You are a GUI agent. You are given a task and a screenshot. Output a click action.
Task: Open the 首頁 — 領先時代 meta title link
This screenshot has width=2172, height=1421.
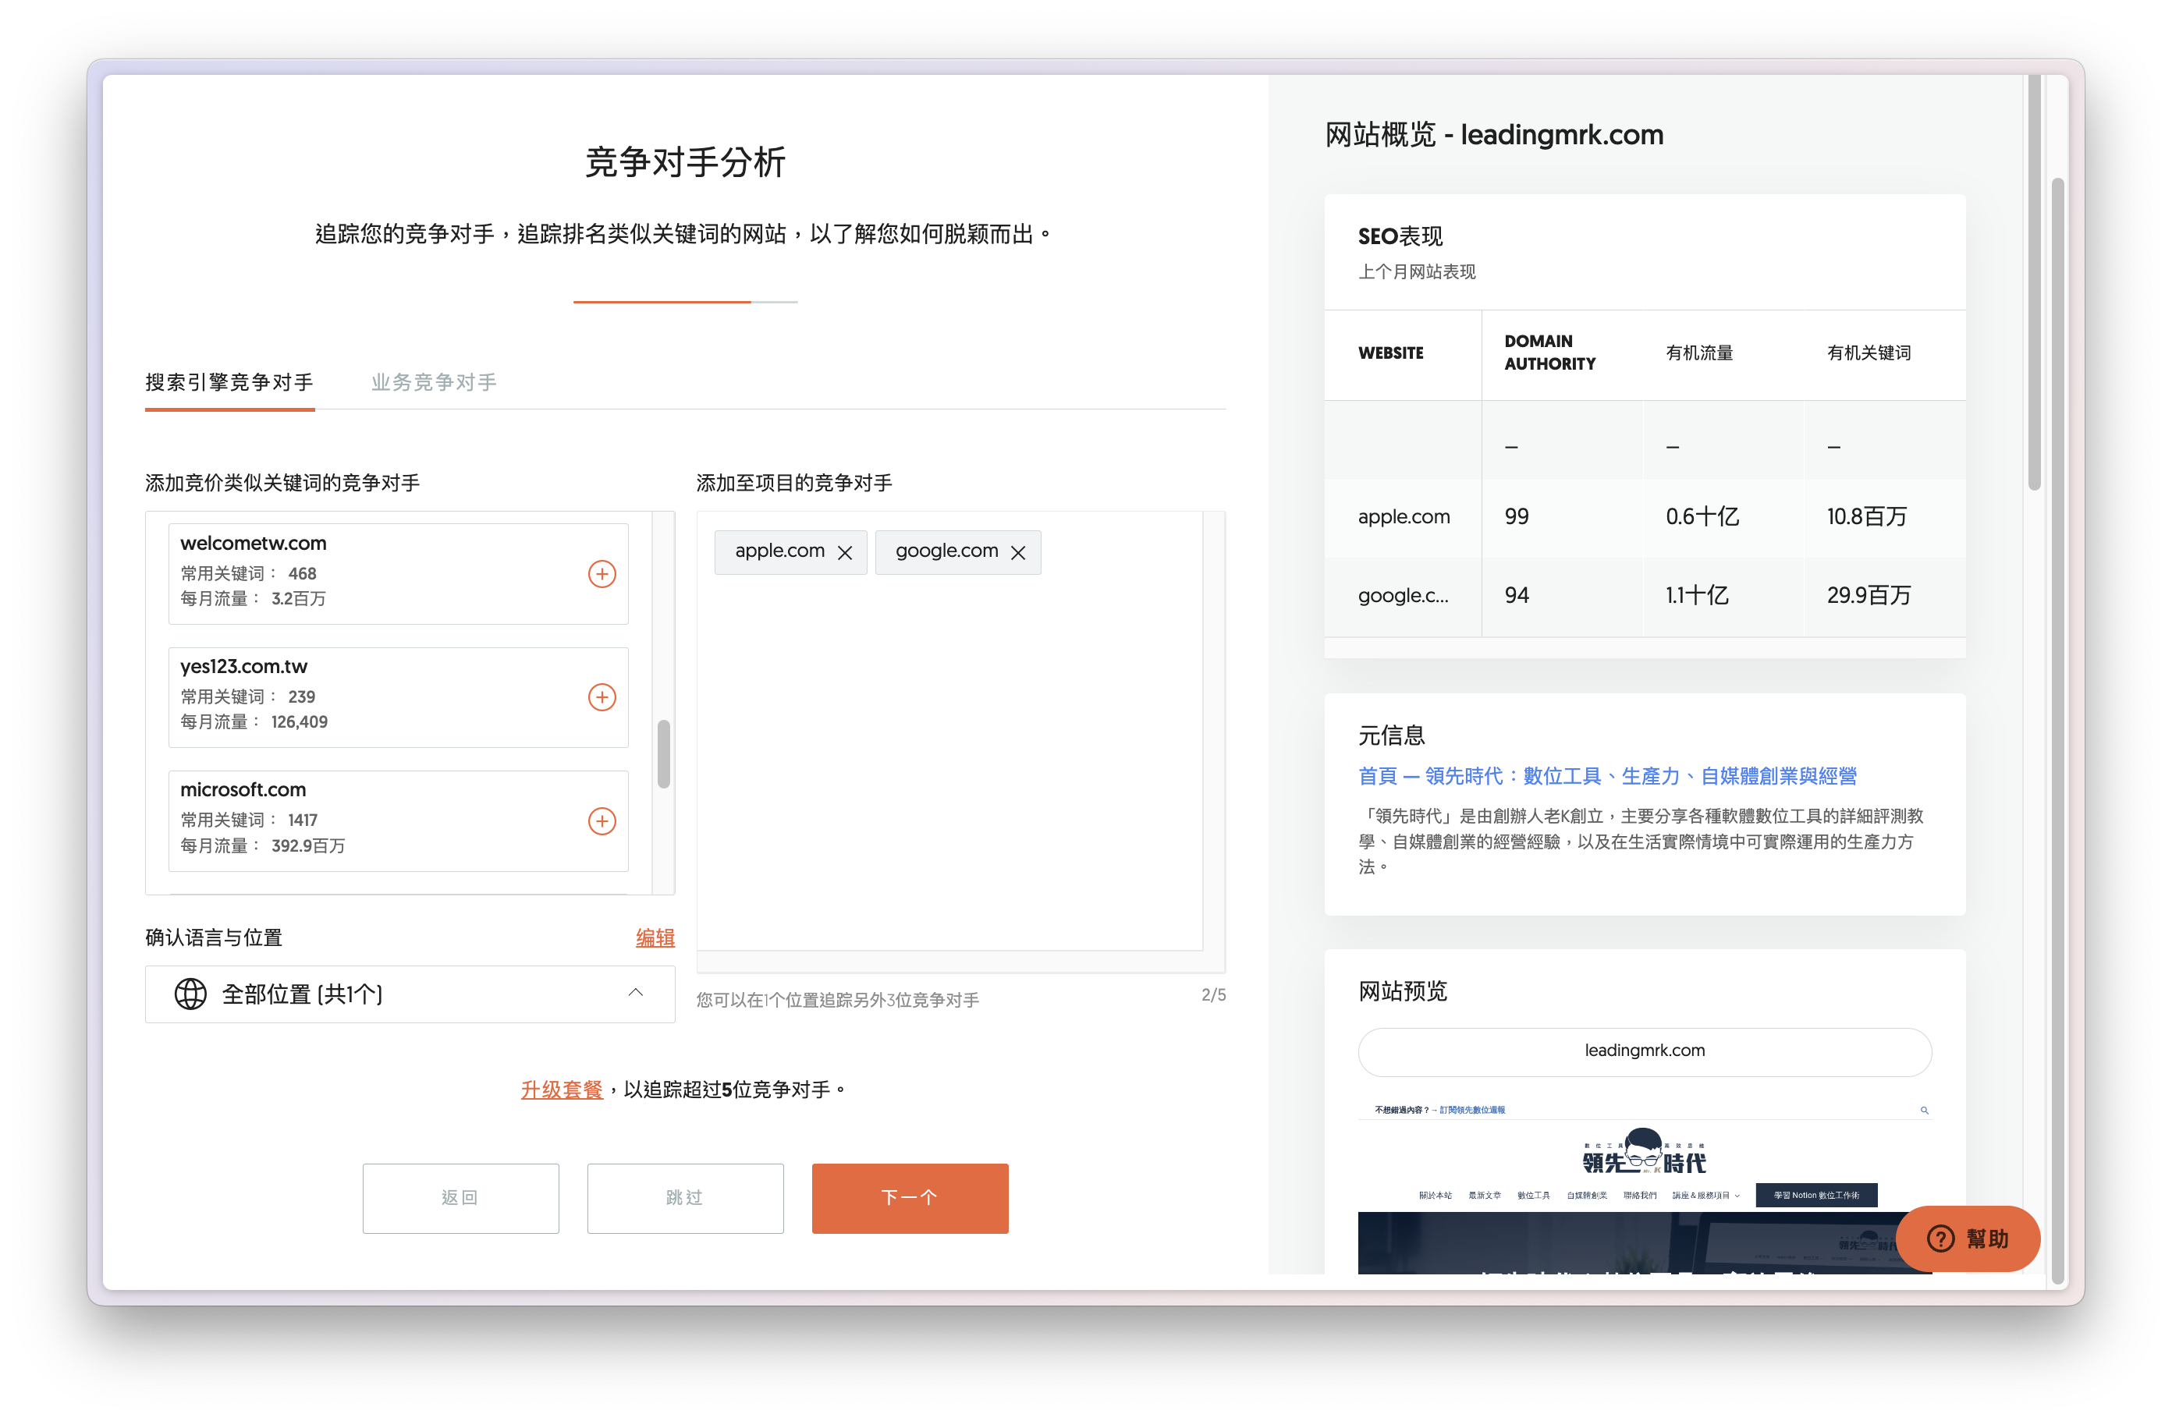(1607, 776)
